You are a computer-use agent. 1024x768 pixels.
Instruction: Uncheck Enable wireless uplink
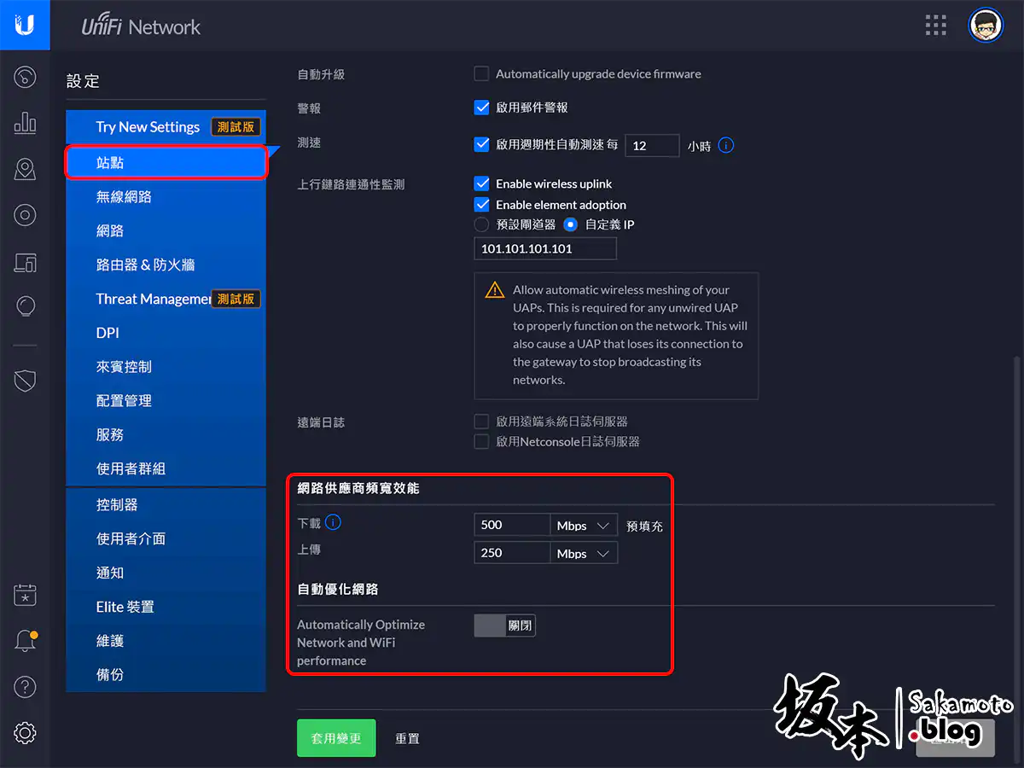[x=481, y=183]
